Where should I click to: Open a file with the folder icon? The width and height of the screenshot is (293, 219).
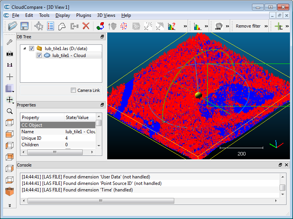[x=13, y=26]
